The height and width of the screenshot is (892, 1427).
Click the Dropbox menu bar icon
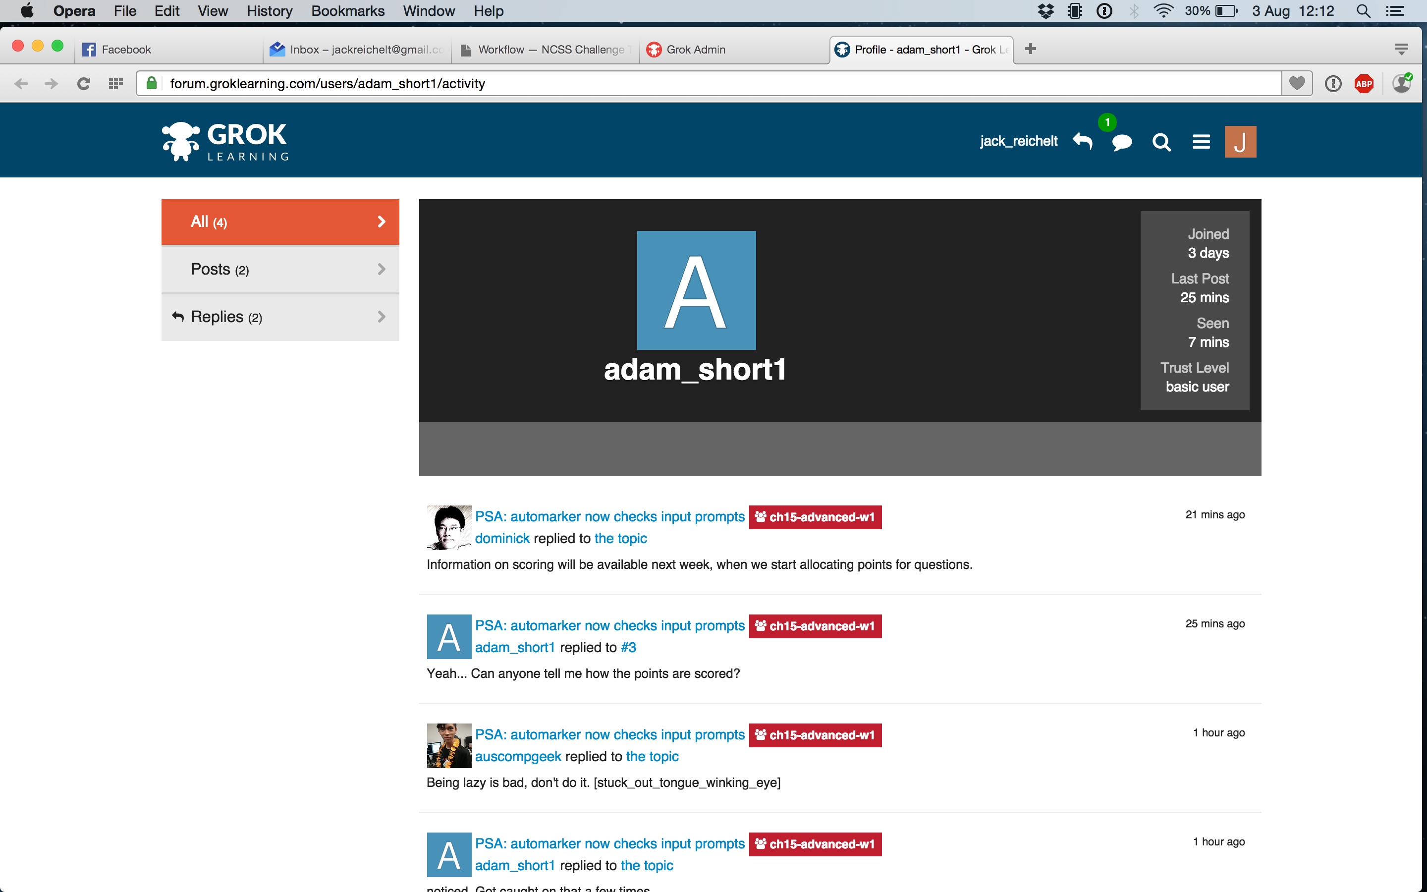pyautogui.click(x=1045, y=11)
